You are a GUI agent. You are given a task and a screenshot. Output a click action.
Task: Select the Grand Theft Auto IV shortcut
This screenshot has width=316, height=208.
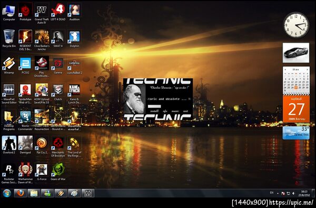click(x=42, y=14)
